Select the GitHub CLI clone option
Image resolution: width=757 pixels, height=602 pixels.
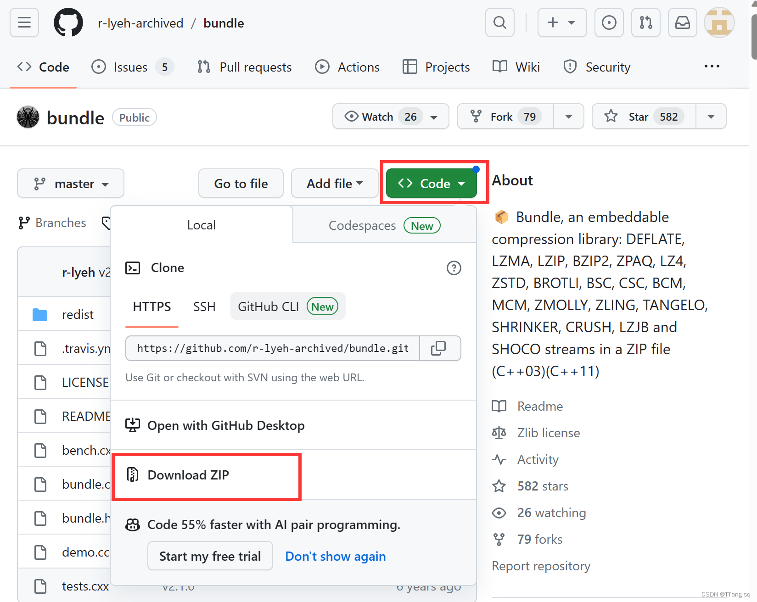click(x=288, y=307)
